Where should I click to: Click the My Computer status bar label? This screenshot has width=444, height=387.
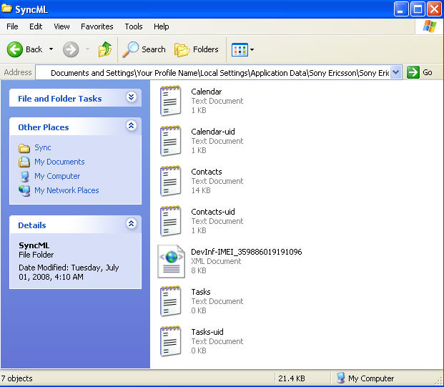click(371, 378)
